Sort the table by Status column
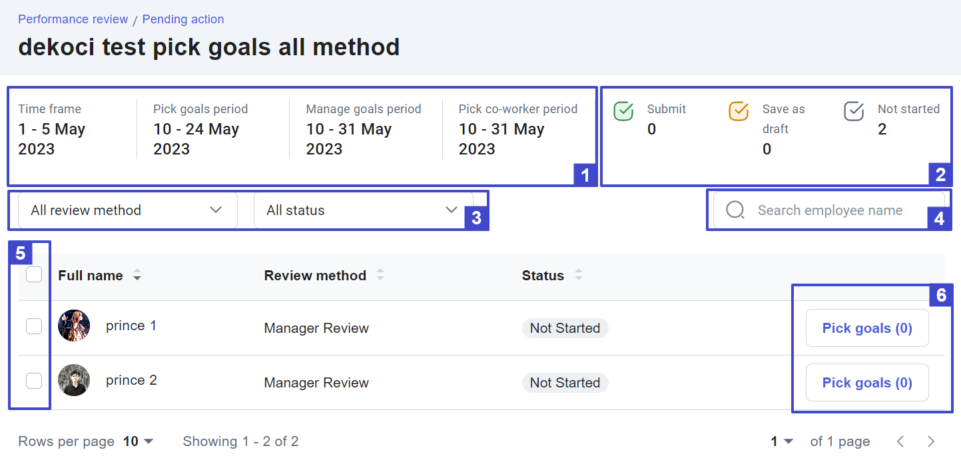This screenshot has width=961, height=466. tap(578, 274)
